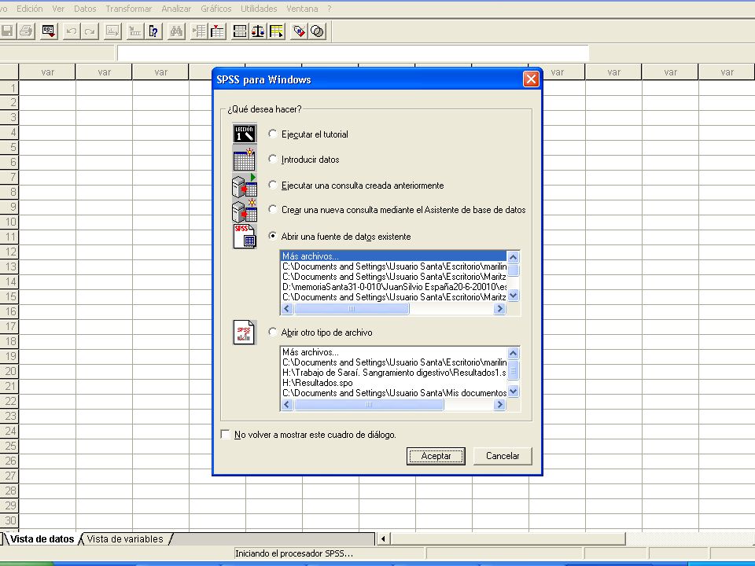The height and width of the screenshot is (566, 755).
Task: Click the Insert Variable toolbar icon
Action: [217, 31]
